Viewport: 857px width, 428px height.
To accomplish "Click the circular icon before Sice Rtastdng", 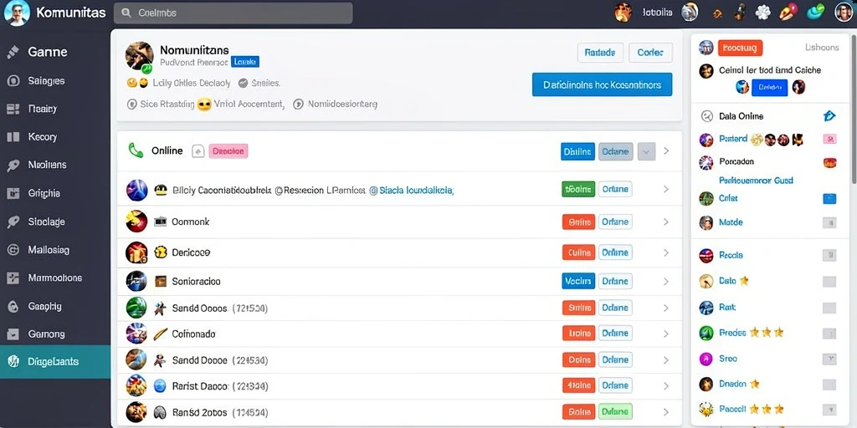I will point(131,104).
